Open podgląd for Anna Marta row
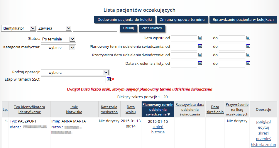This screenshot has height=148, width=279. tap(263, 122)
